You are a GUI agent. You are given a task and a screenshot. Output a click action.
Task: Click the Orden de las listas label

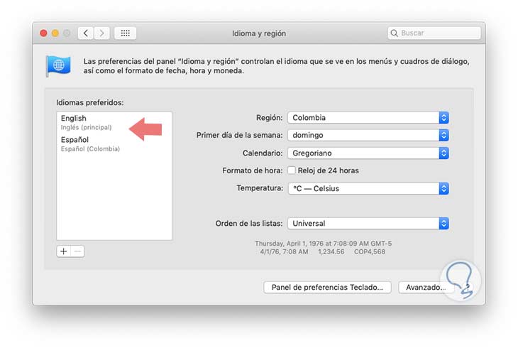coord(249,224)
